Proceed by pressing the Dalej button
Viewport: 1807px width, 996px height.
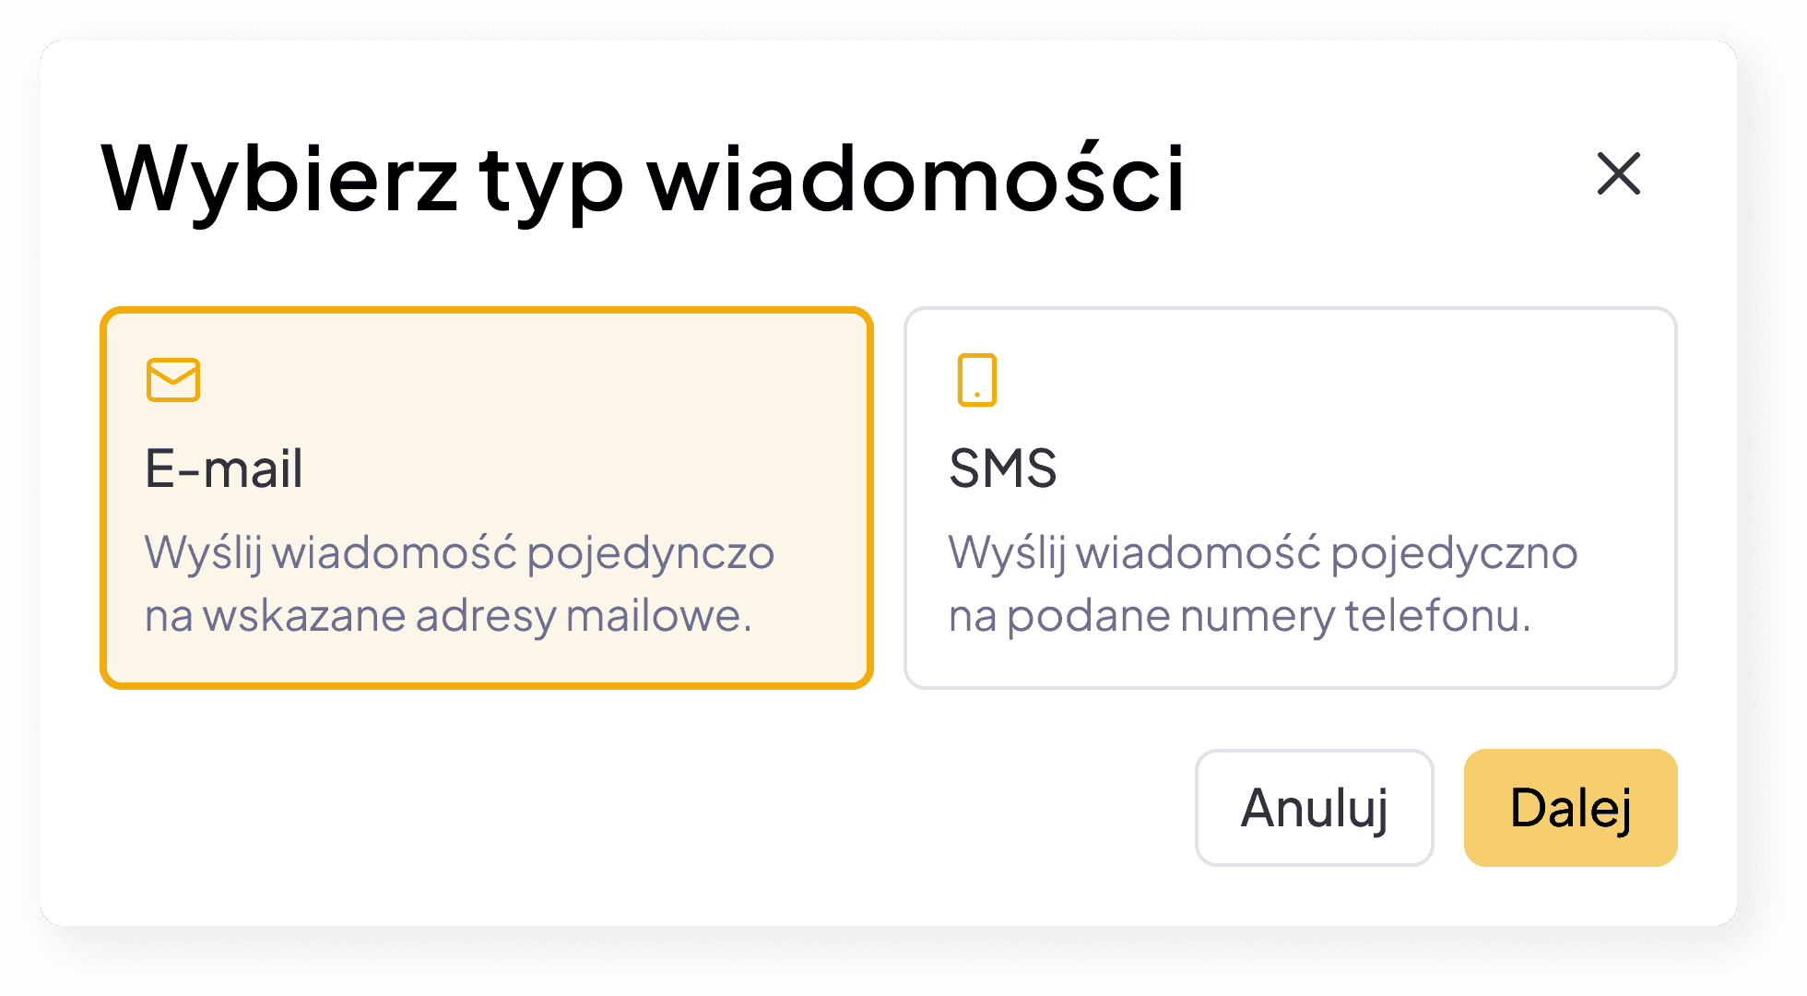1570,808
